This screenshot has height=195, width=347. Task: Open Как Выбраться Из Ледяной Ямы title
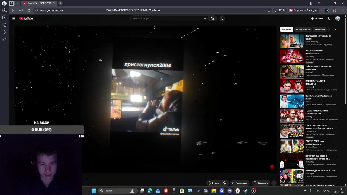pyautogui.click(x=319, y=97)
